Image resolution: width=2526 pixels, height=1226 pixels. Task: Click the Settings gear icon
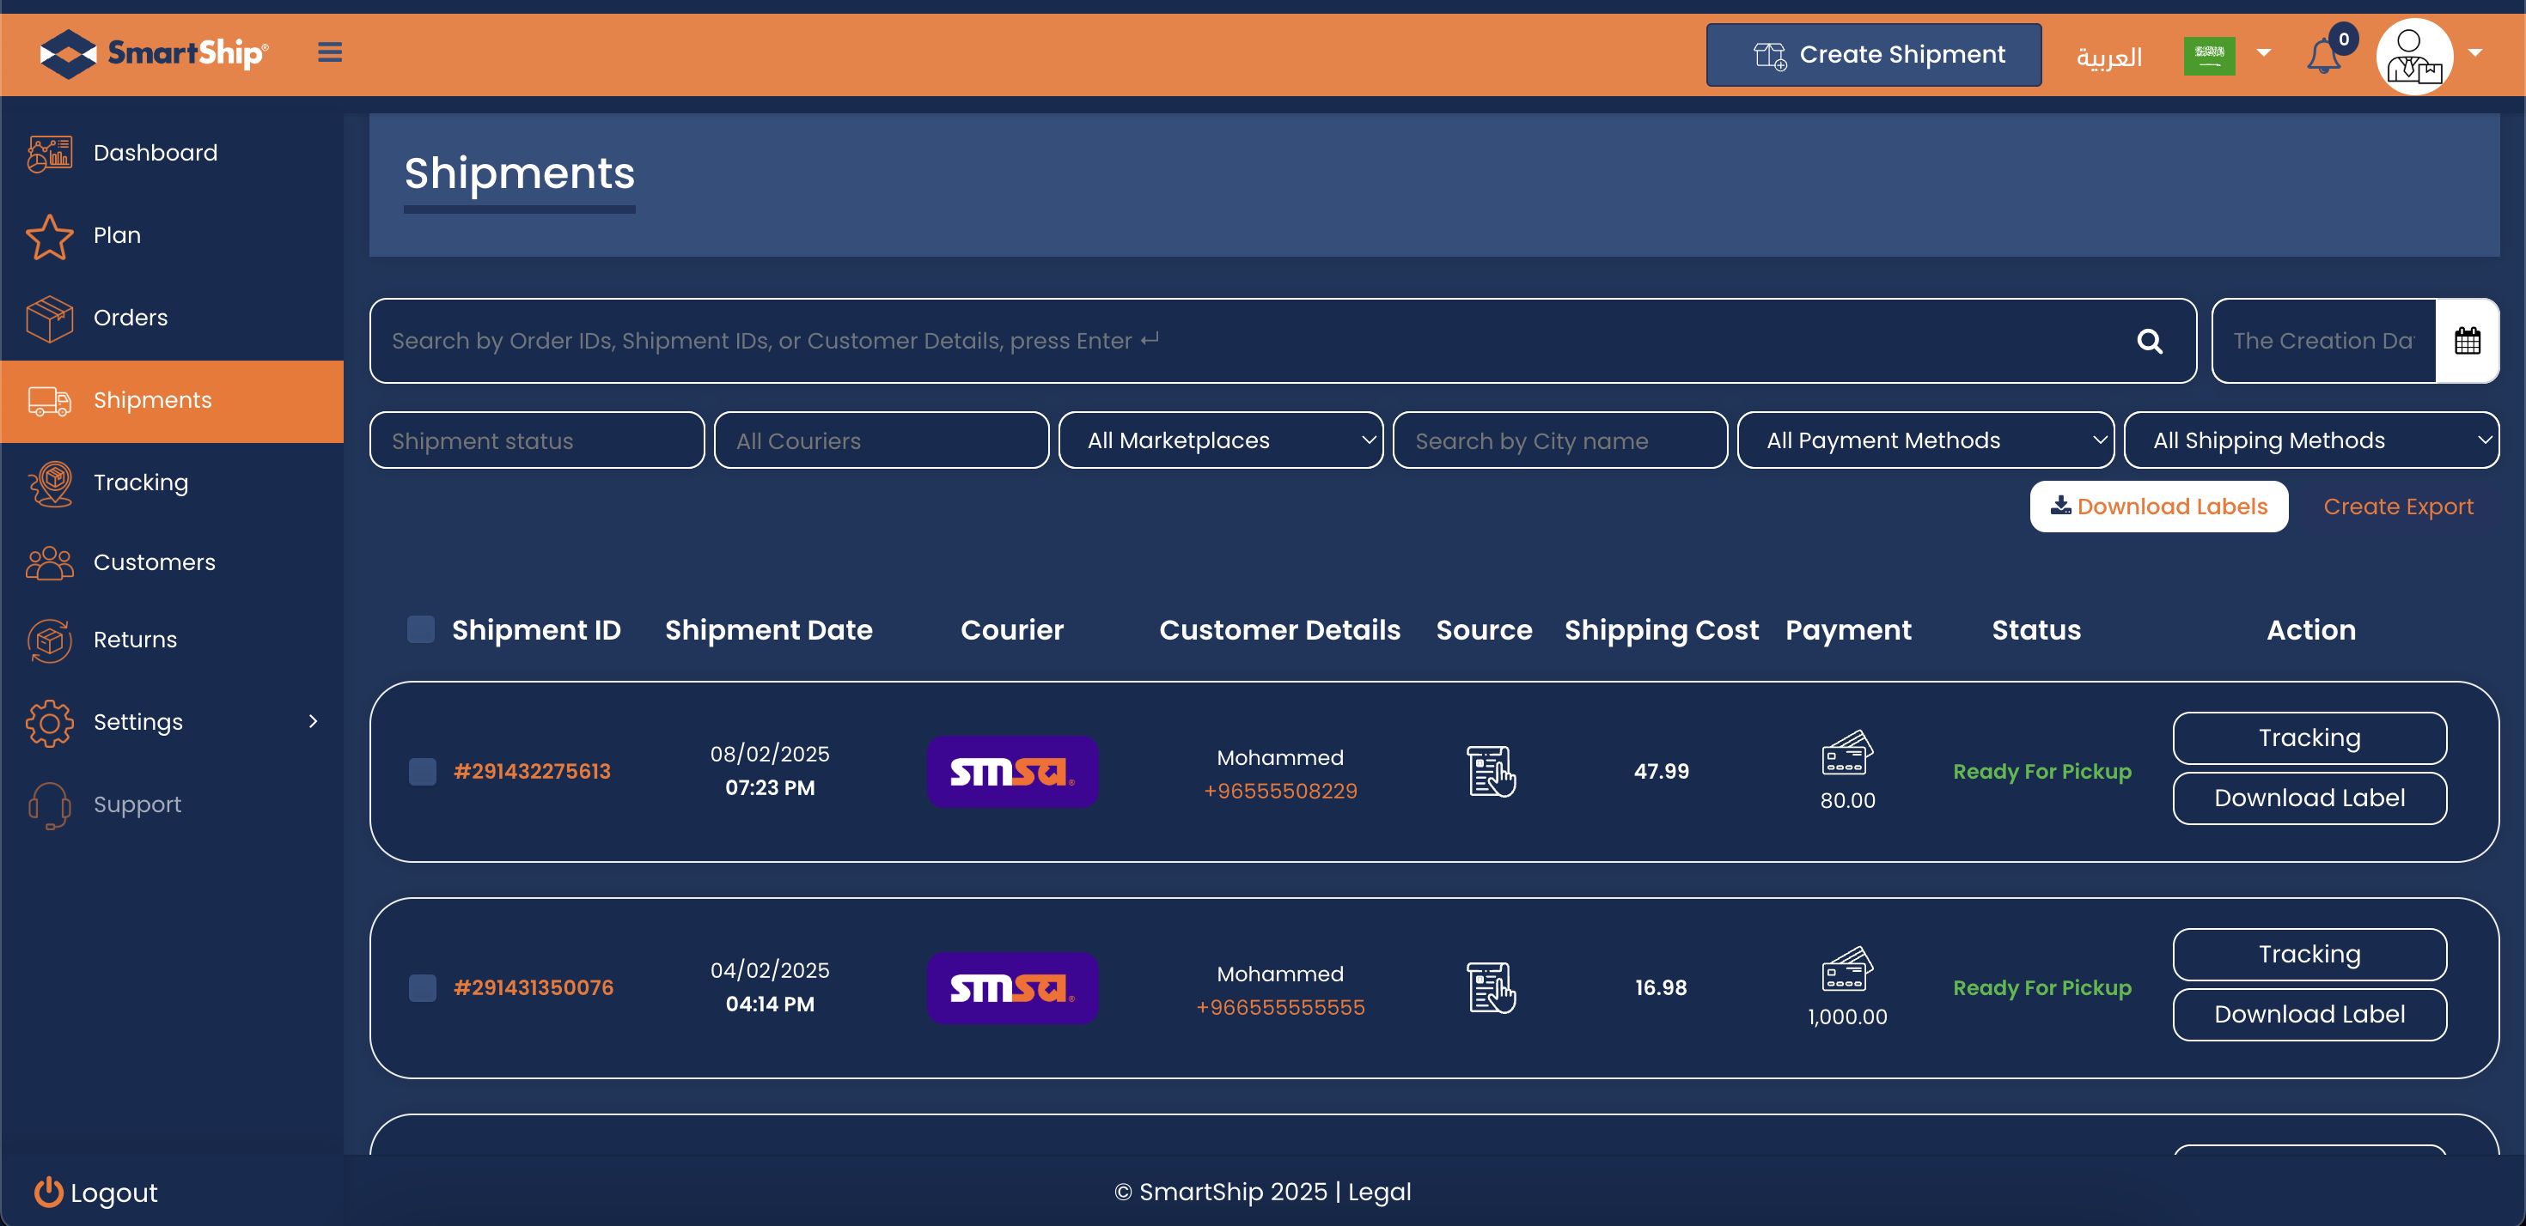coord(49,722)
